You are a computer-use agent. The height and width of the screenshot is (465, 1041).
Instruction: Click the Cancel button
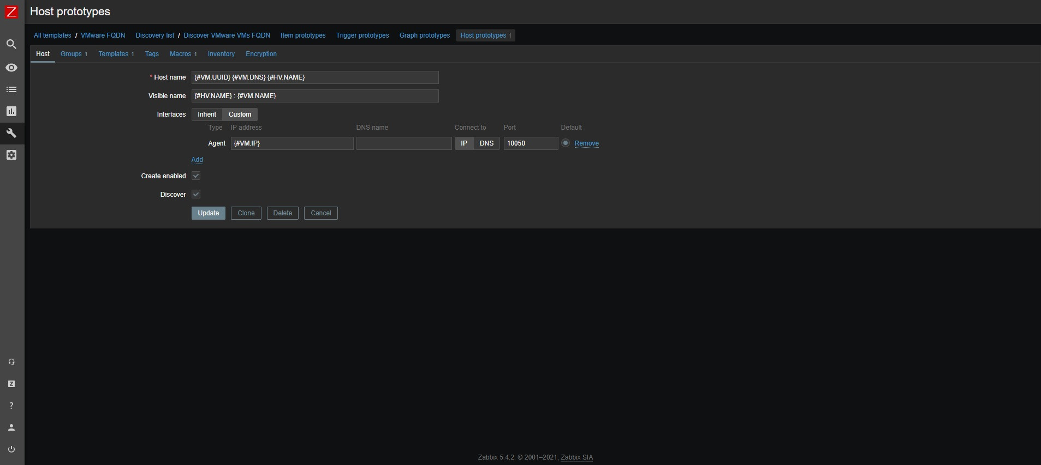[321, 213]
